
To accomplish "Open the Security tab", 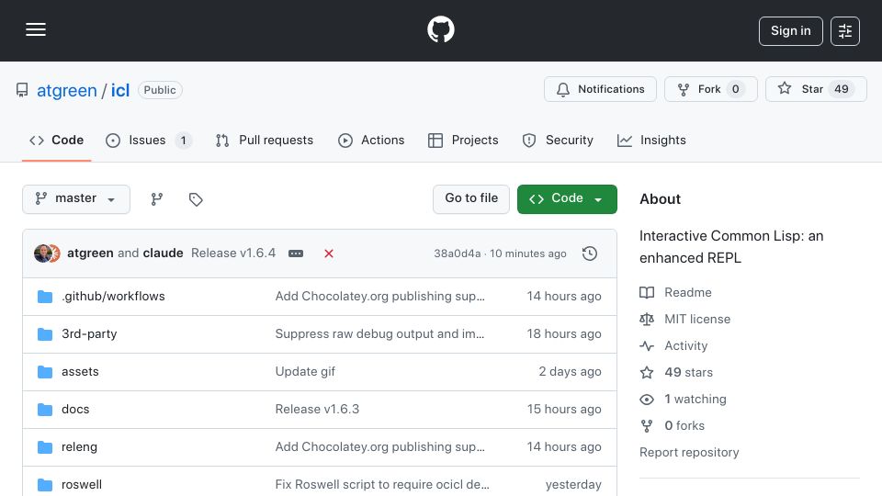I will coord(558,140).
